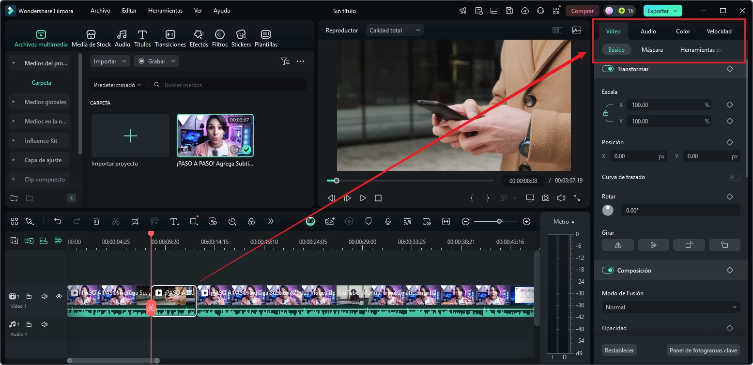Open the Herramientas menu
This screenshot has width=753, height=365.
coord(165,11)
